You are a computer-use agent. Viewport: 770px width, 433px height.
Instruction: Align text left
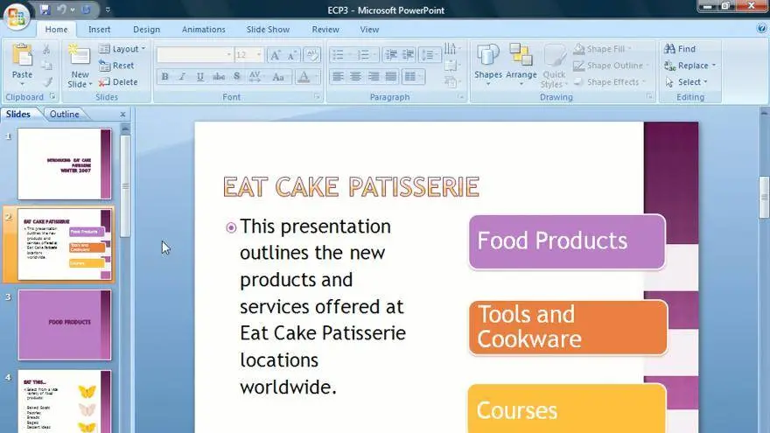[338, 77]
